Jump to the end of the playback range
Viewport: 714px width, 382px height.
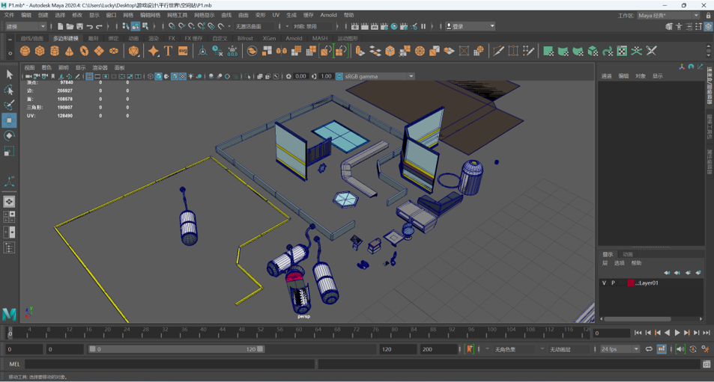point(706,333)
